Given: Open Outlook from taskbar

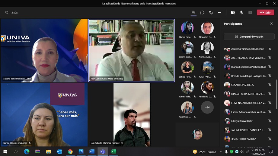Looking at the screenshot, I should tap(59, 151).
